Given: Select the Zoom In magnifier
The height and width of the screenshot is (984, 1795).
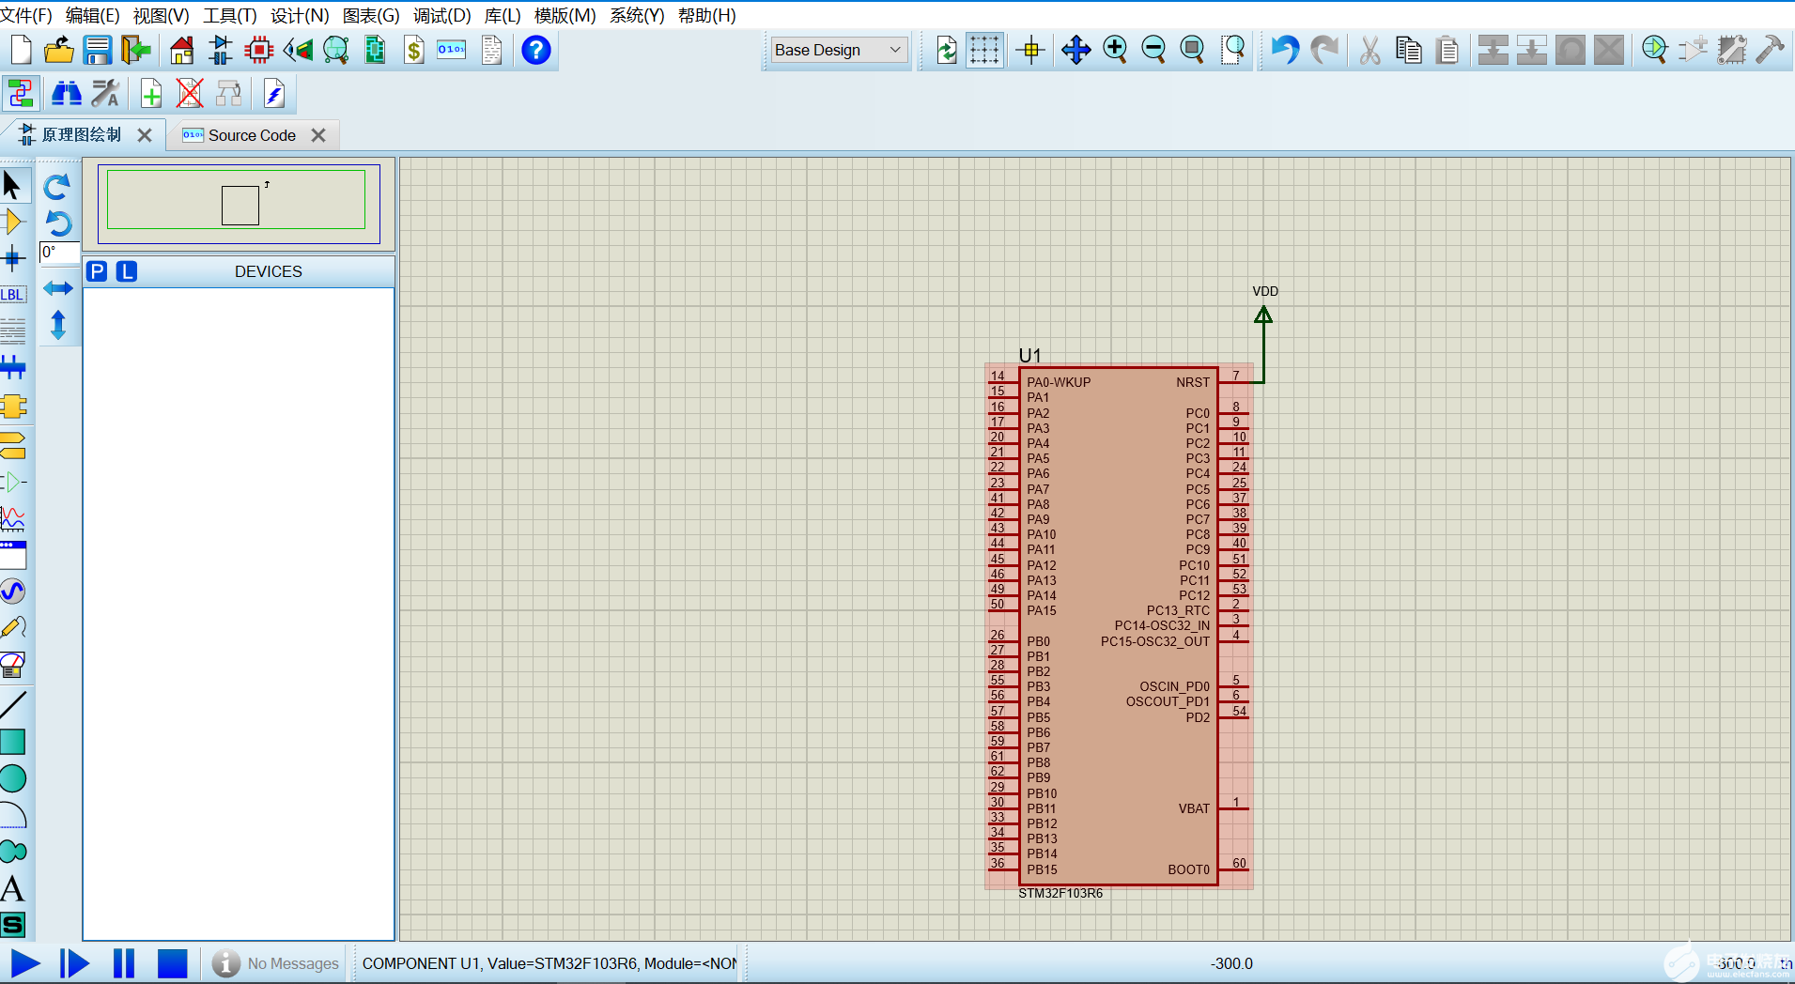Looking at the screenshot, I should click(x=1115, y=50).
